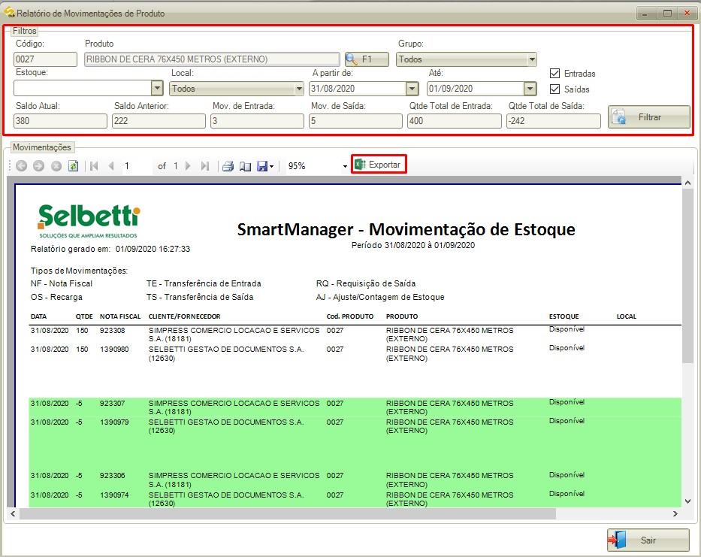
Task: Click the ESTOQUE column header
Action: (564, 316)
